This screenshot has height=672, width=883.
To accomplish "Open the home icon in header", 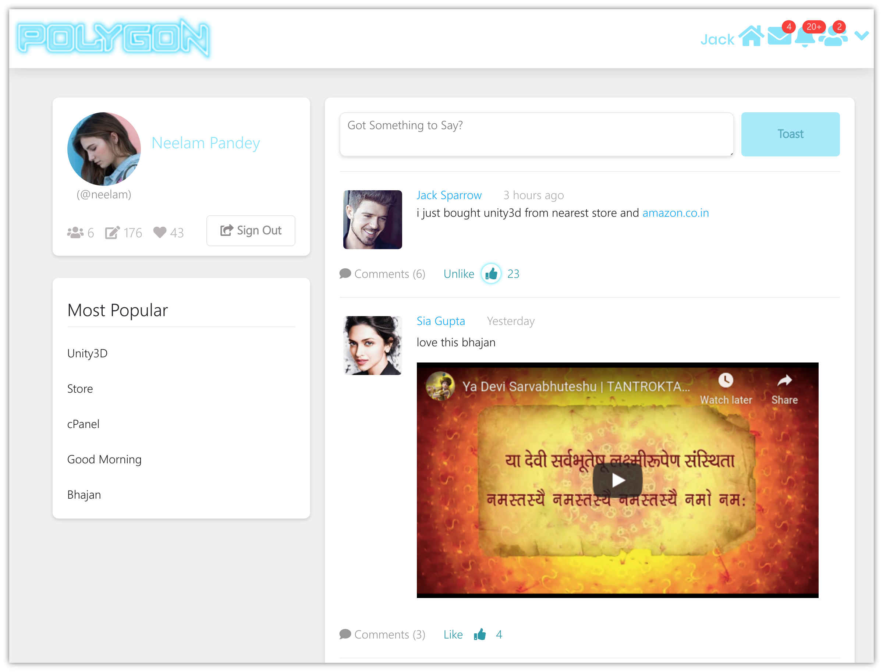I will tap(751, 37).
